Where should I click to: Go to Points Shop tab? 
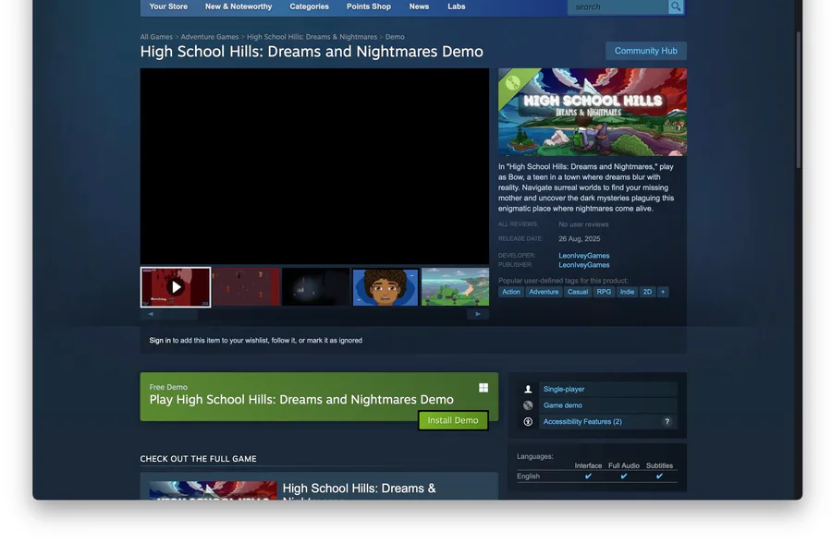point(369,6)
